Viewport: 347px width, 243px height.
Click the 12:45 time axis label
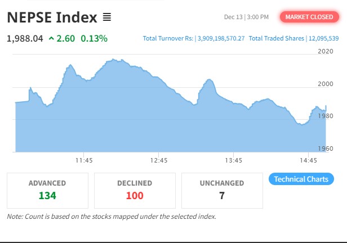click(159, 160)
